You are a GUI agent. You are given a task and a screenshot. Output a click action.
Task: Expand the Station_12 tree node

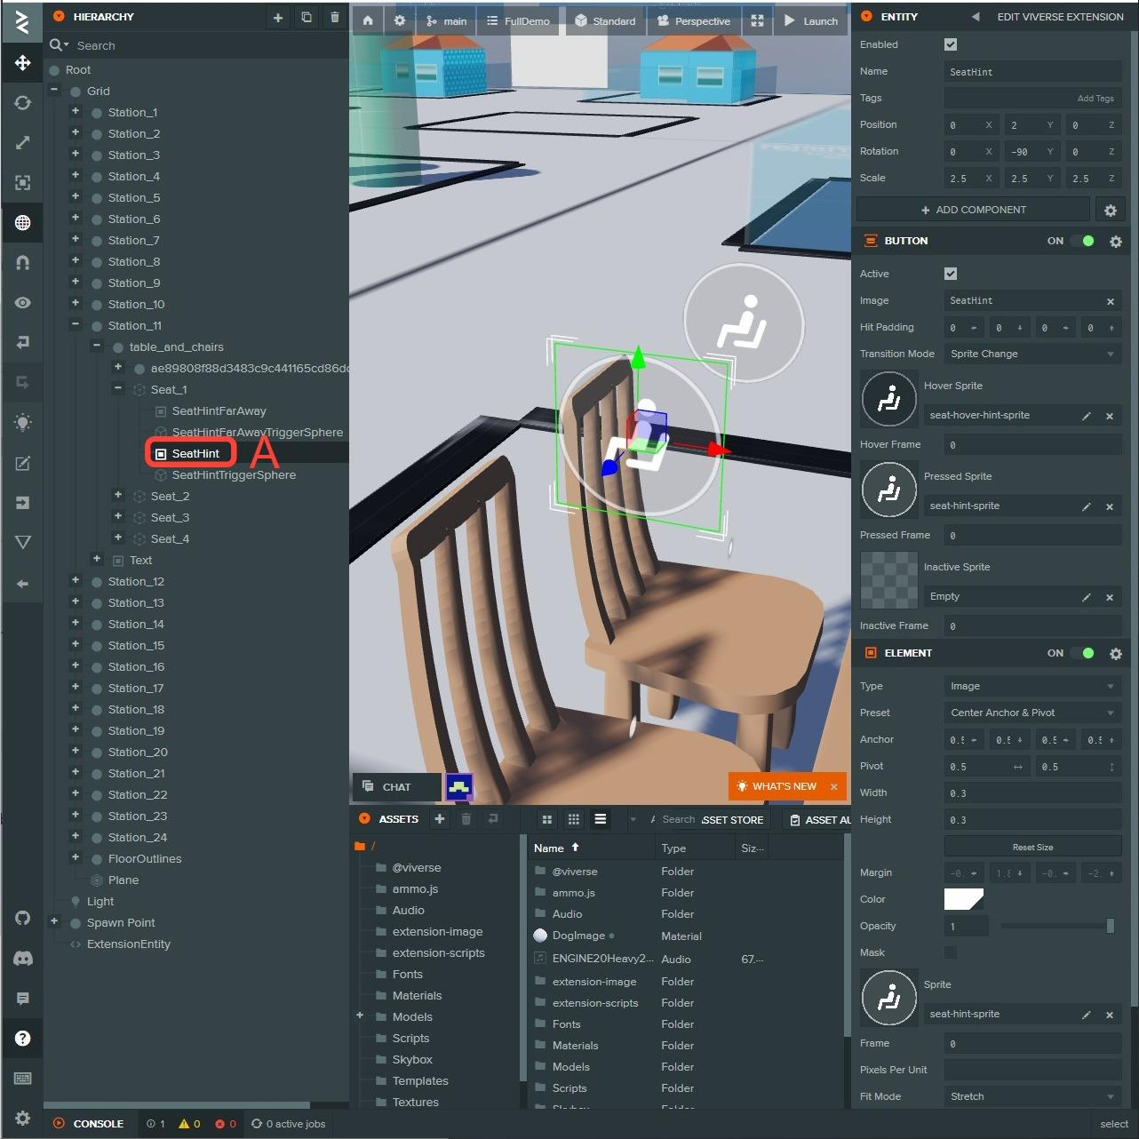click(x=76, y=581)
